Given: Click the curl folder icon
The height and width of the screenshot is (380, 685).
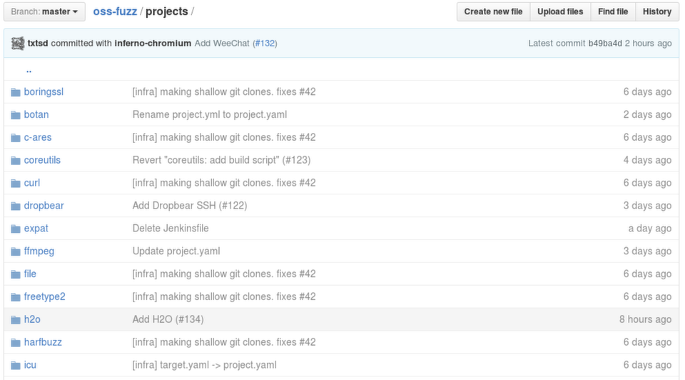Looking at the screenshot, I should [x=16, y=184].
